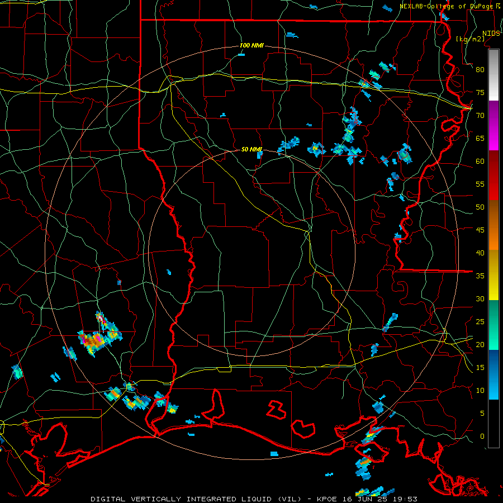Pick the orange-brown segment of the color bar
Image resolution: width=503 pixels, height=503 pixels.
(493, 225)
